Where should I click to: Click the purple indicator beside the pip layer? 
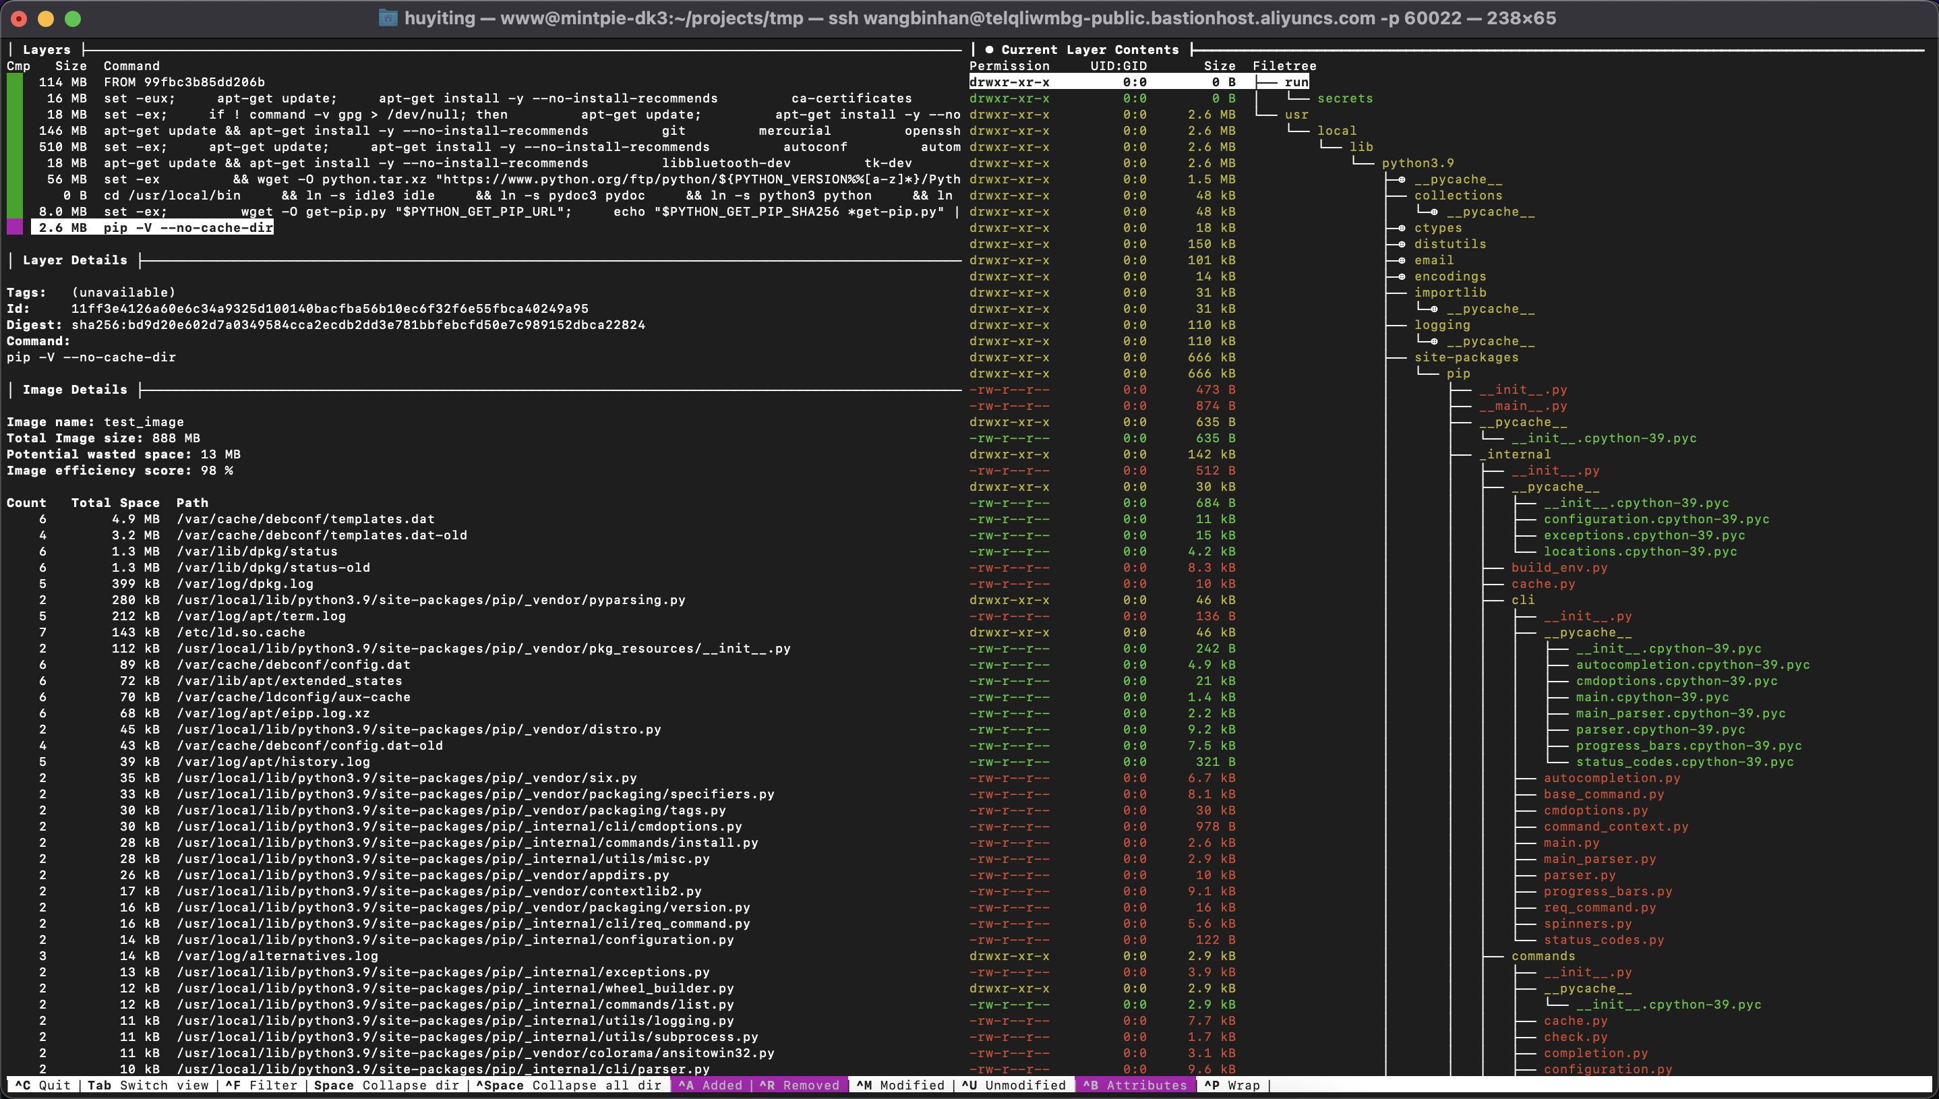click(14, 227)
